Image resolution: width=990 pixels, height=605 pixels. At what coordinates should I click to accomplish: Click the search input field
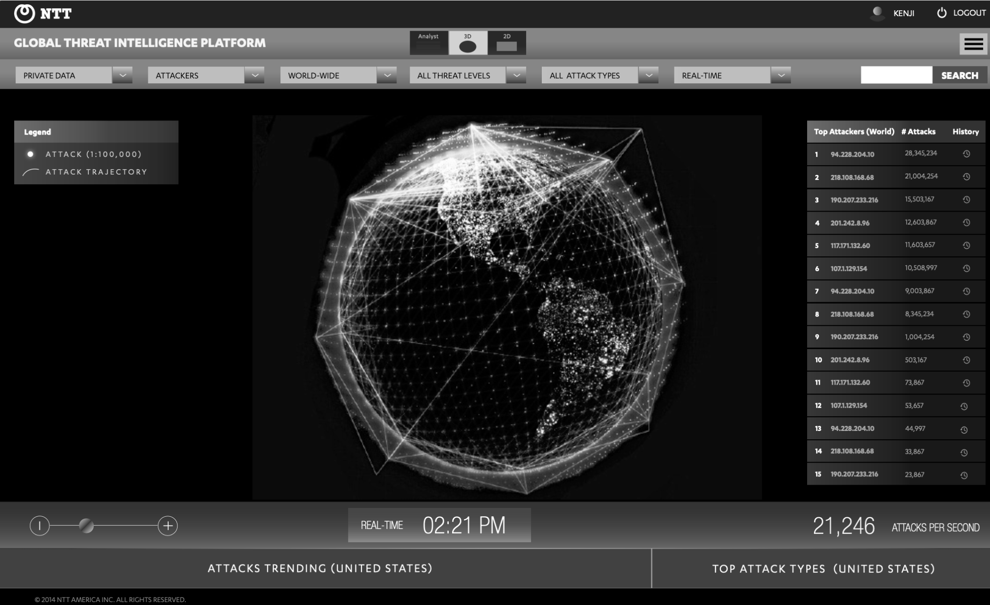click(896, 76)
